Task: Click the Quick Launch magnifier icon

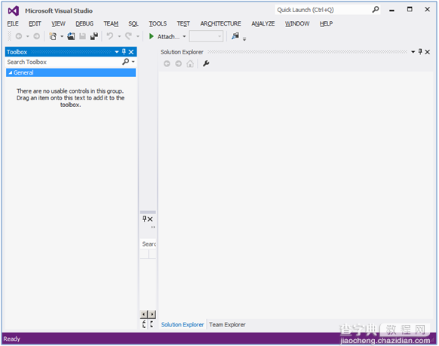Action: tap(376, 10)
